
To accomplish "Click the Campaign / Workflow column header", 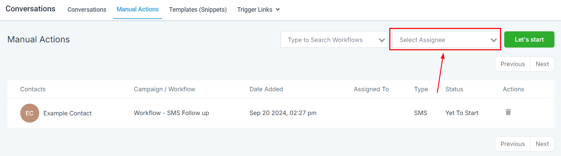I will coord(165,89).
